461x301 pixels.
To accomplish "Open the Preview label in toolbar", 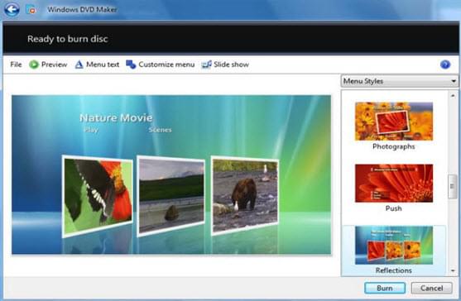I will point(54,64).
